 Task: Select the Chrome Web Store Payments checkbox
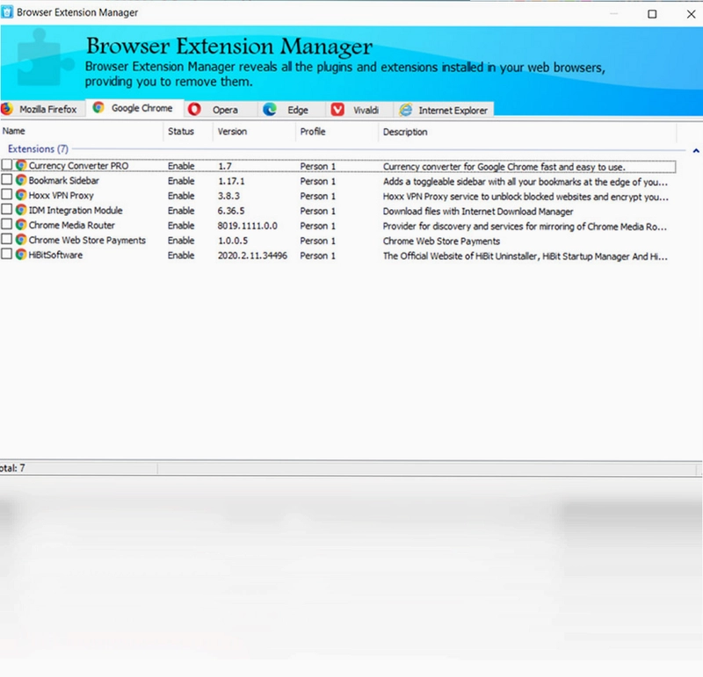pos(6,239)
